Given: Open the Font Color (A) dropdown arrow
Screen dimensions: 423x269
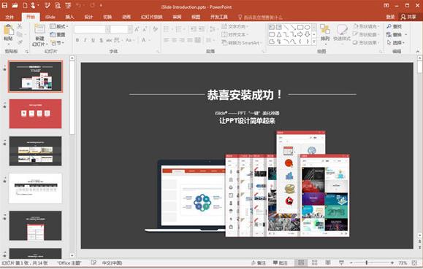Looking at the screenshot, I should click(149, 40).
